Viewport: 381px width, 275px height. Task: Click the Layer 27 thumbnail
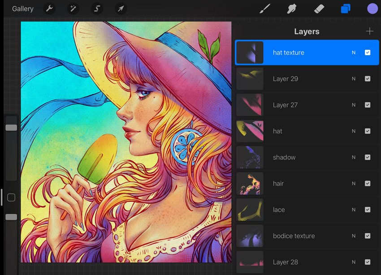(250, 105)
